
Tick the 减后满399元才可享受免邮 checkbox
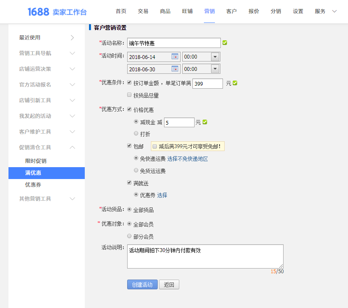point(155,146)
